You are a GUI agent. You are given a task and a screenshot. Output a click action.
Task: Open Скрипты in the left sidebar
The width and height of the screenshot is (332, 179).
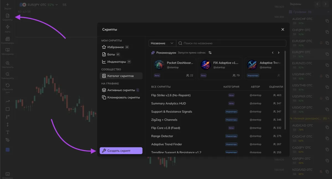(7, 17)
